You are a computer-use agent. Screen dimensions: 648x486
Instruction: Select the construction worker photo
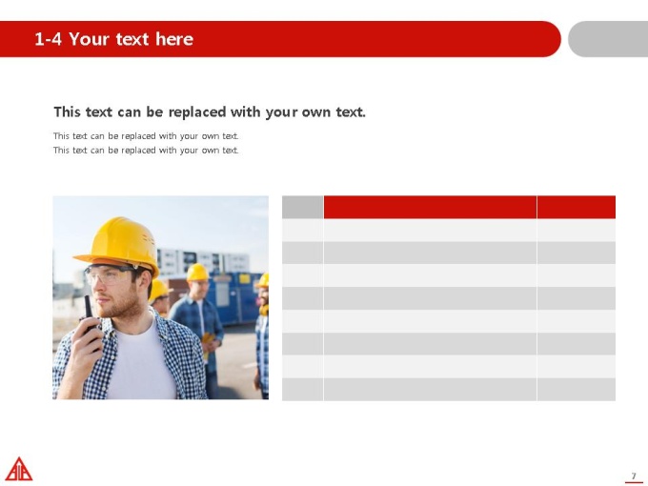[x=160, y=297]
